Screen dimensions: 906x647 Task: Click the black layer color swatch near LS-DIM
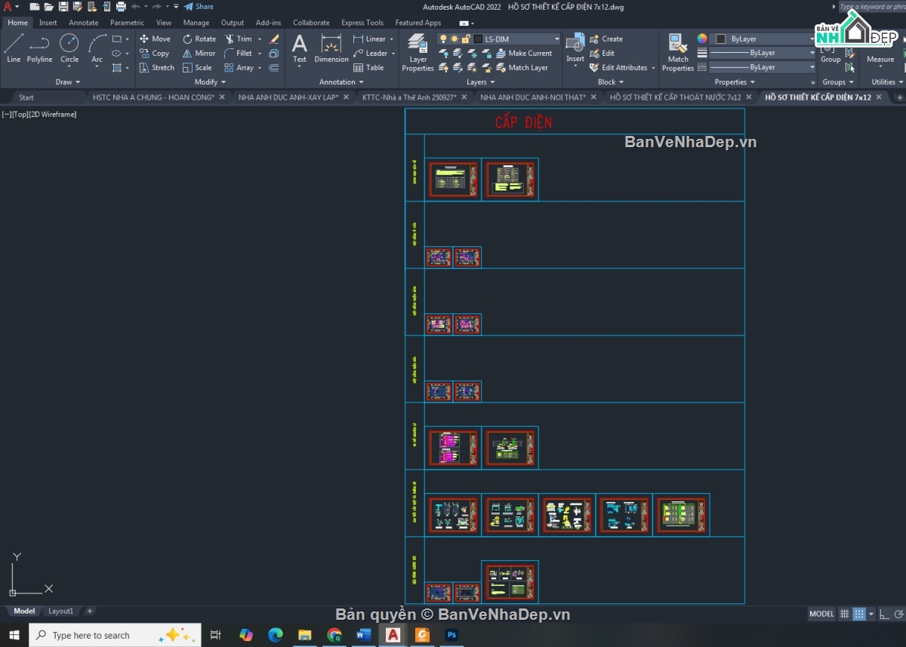tap(478, 39)
